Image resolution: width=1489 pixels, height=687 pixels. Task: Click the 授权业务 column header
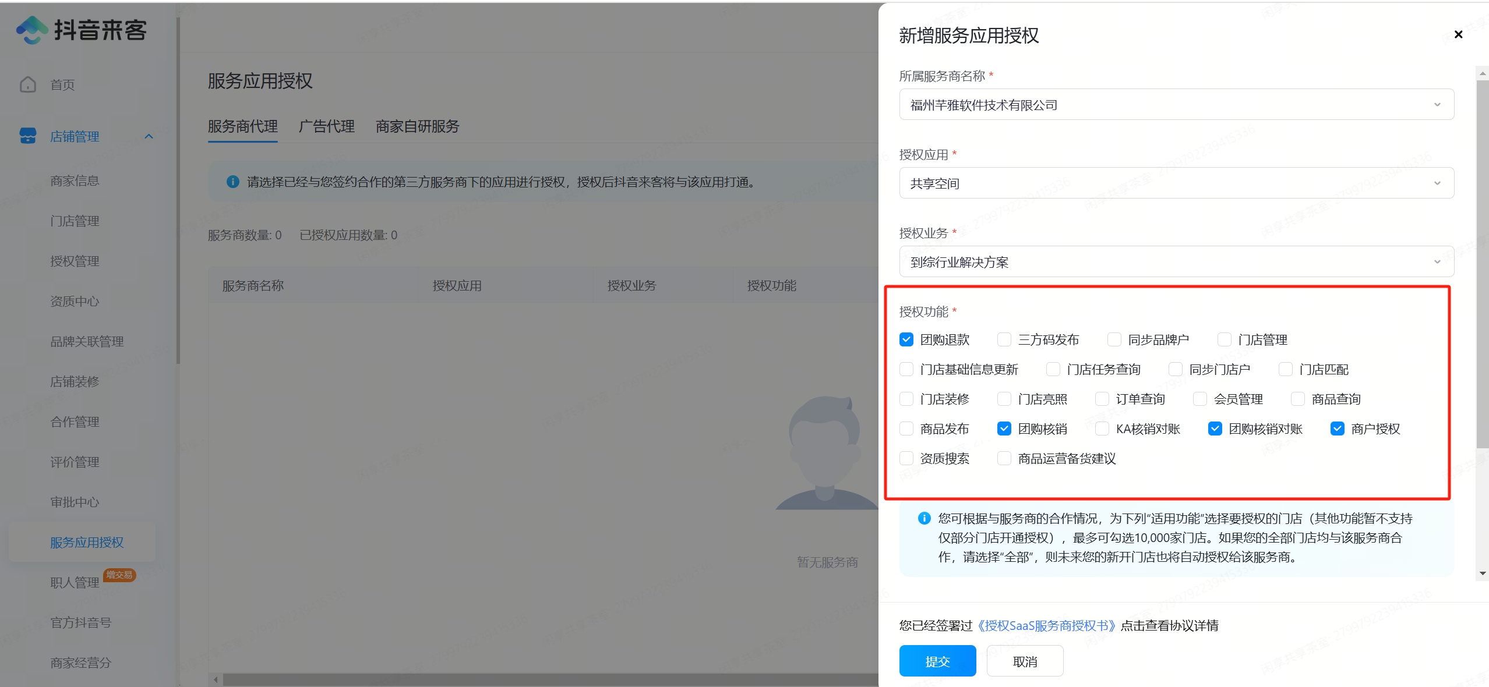631,286
